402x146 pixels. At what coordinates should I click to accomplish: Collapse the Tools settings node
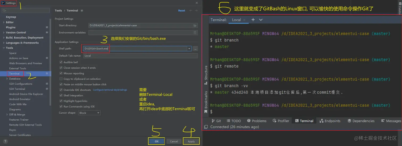click(3, 48)
